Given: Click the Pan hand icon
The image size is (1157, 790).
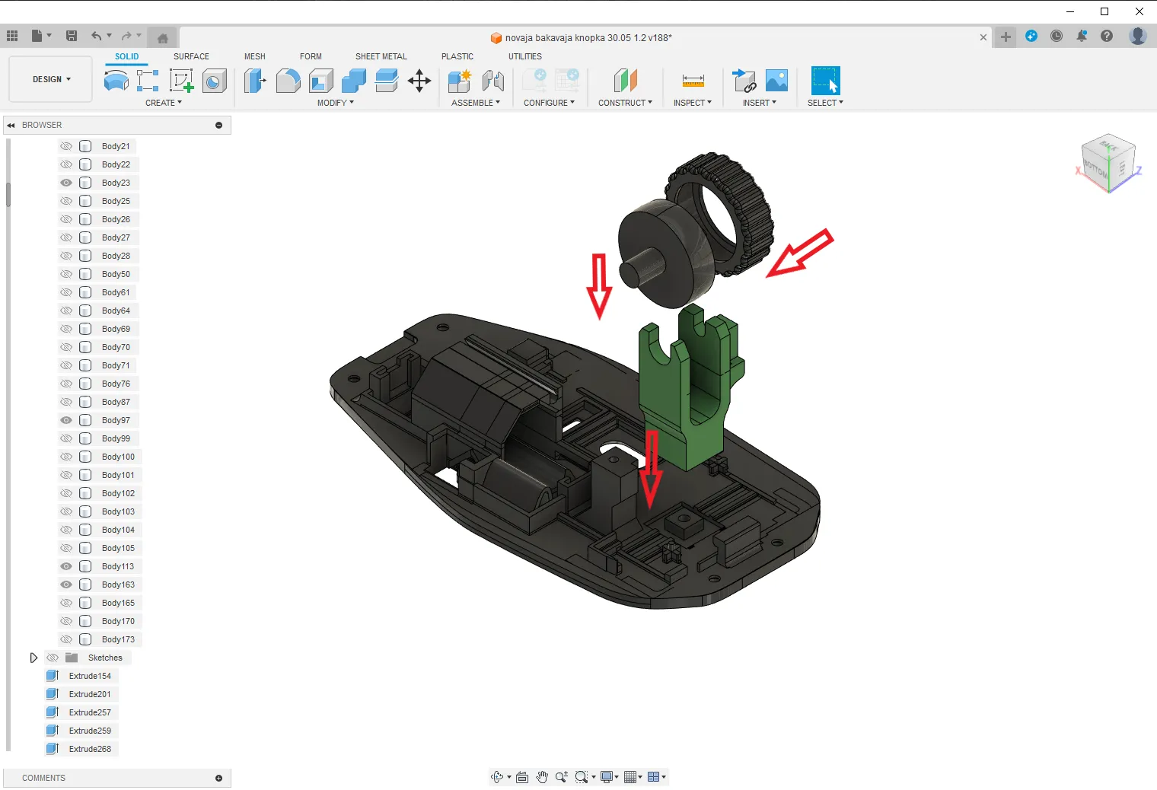Looking at the screenshot, I should pos(542,777).
